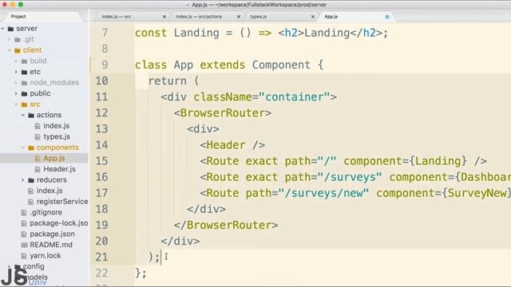
Task: Open index.js under actions folder
Action: tap(56, 126)
